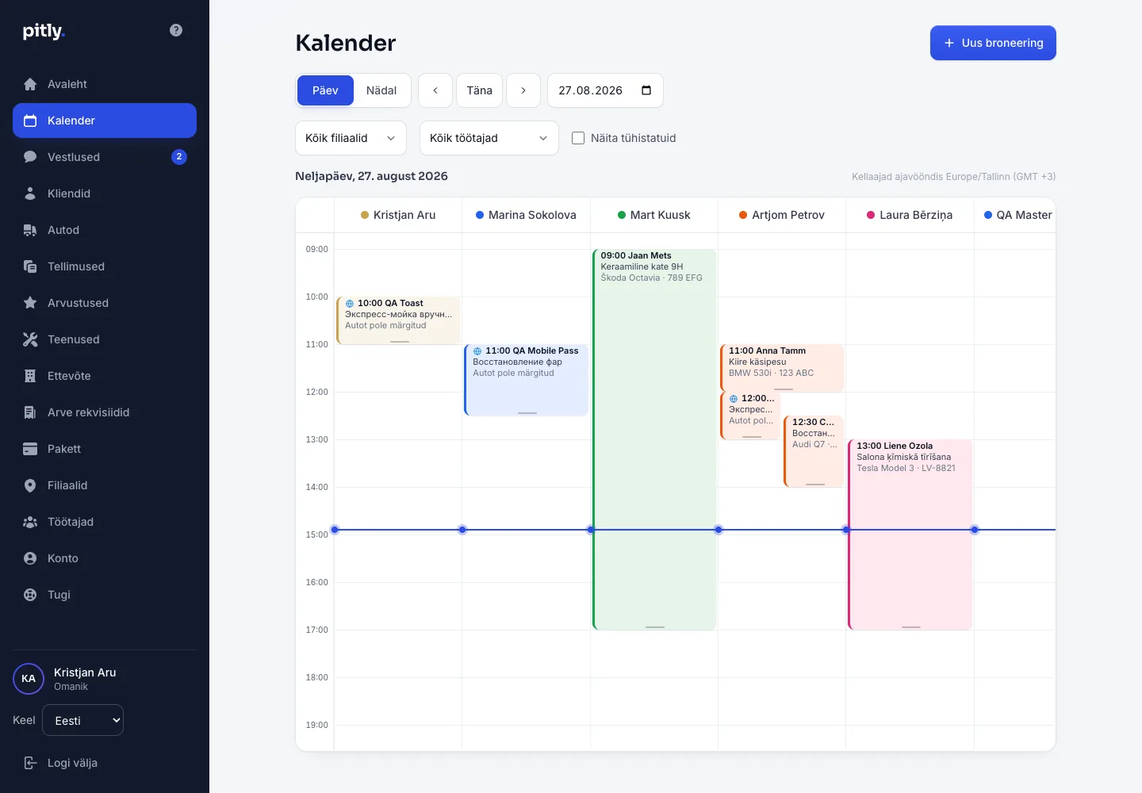Viewport: 1142px width, 793px height.
Task: Open the 11:00 Anna Tamm booking
Action: pyautogui.click(x=782, y=368)
